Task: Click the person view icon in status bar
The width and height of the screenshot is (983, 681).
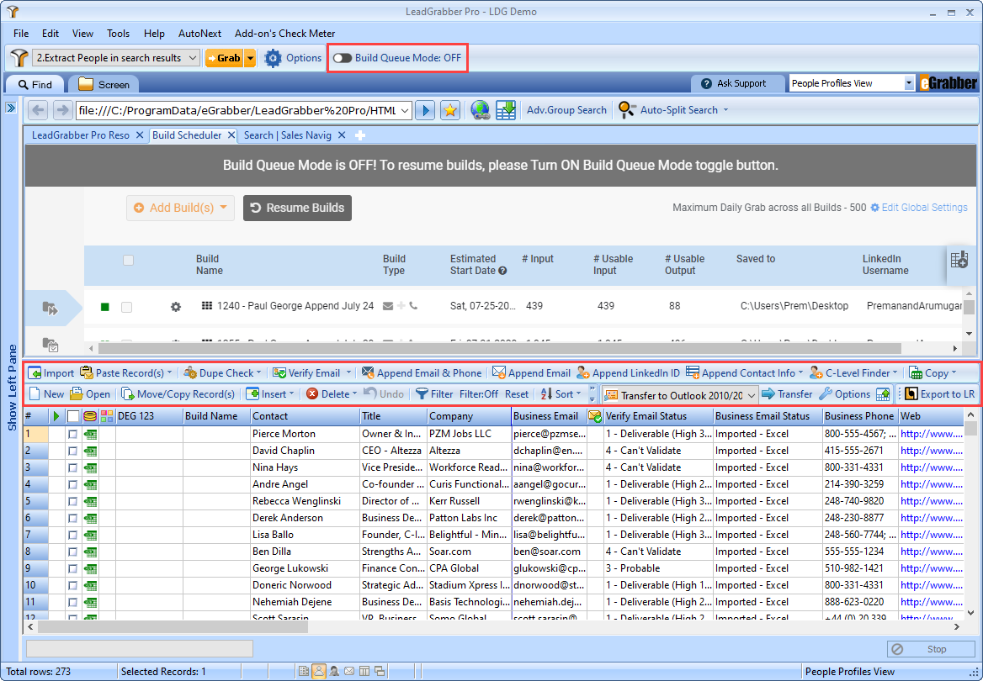Action: coord(318,671)
